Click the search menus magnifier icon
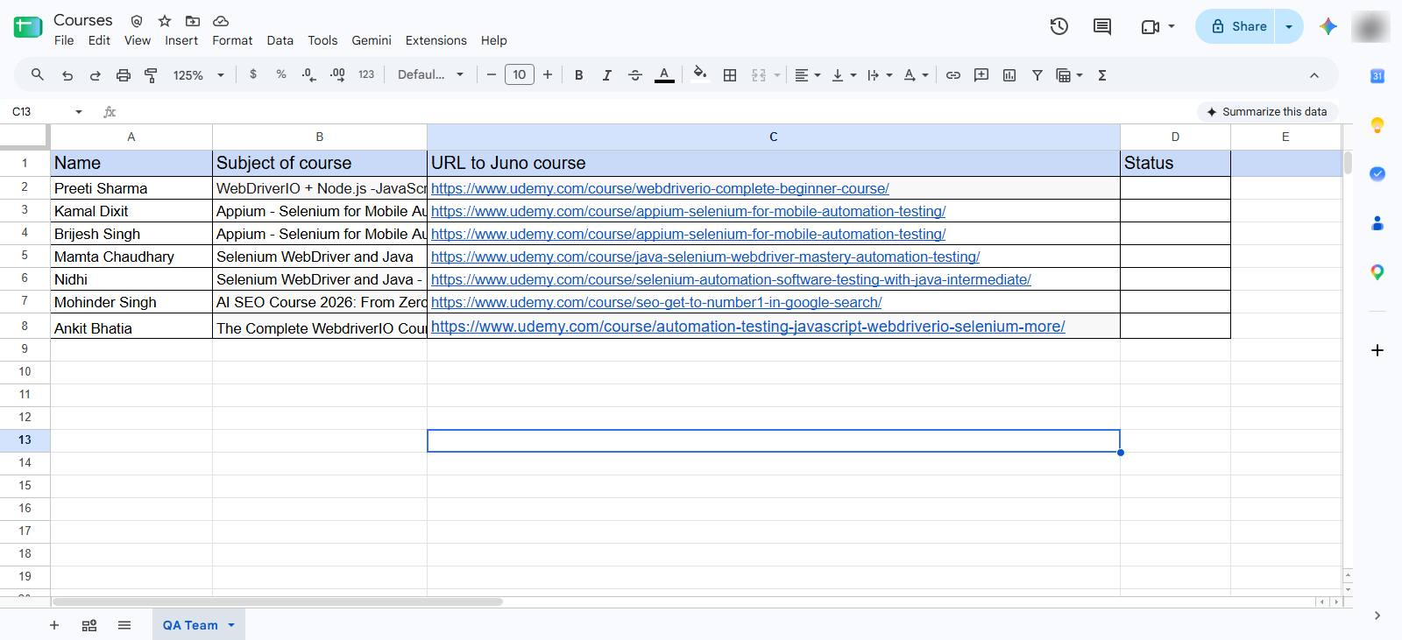This screenshot has height=640, width=1402. (x=38, y=75)
